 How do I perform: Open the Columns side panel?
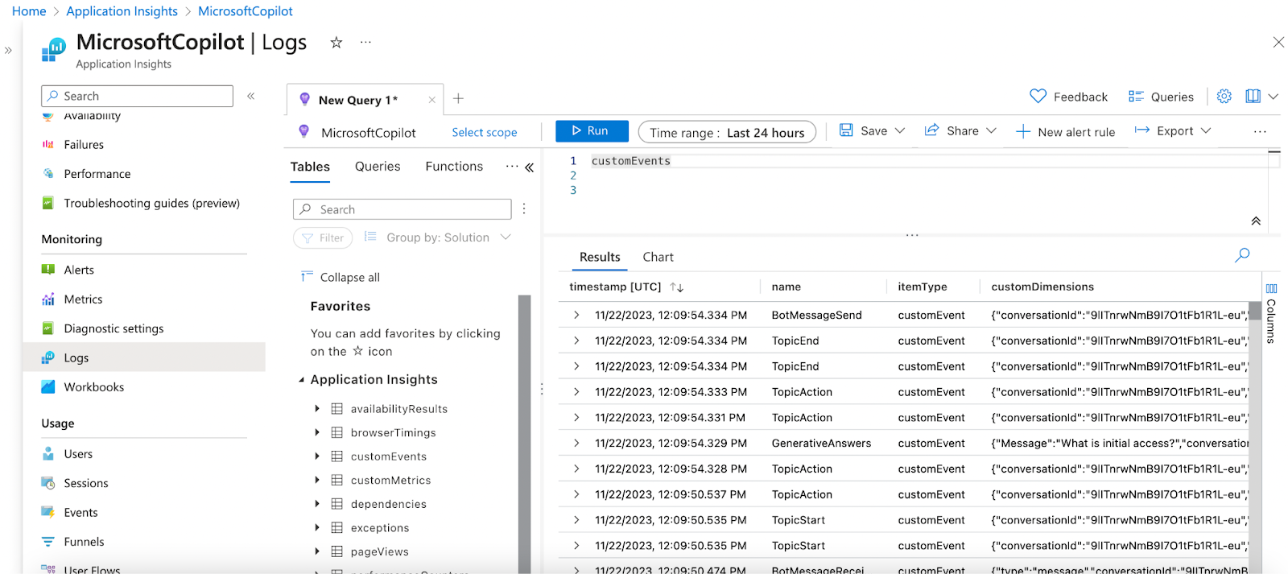point(1271,312)
